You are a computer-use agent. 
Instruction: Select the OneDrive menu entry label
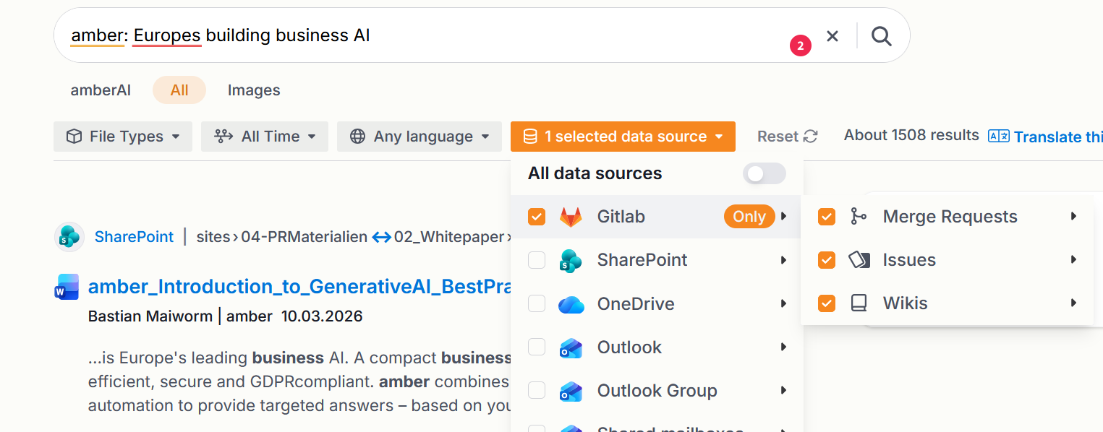[x=636, y=304]
